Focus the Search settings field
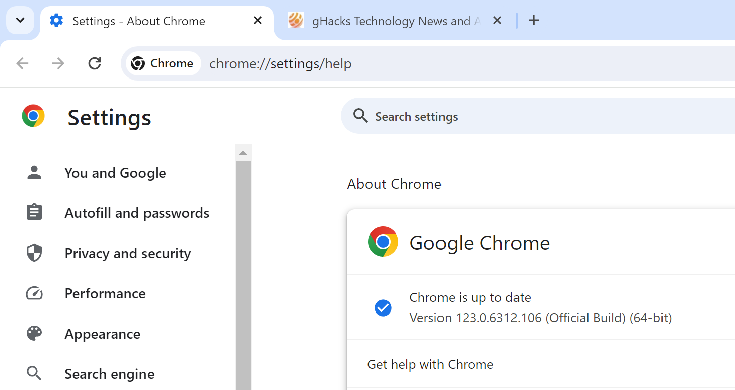 coord(538,116)
